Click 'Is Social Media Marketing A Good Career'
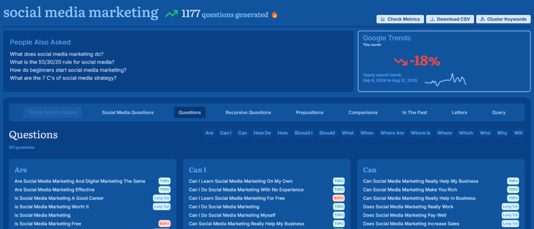Viewport: 534px width, 229px height. pyautogui.click(x=59, y=198)
